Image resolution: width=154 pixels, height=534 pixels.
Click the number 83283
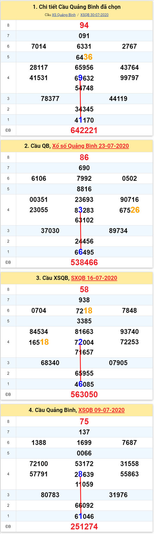[x=84, y=210]
